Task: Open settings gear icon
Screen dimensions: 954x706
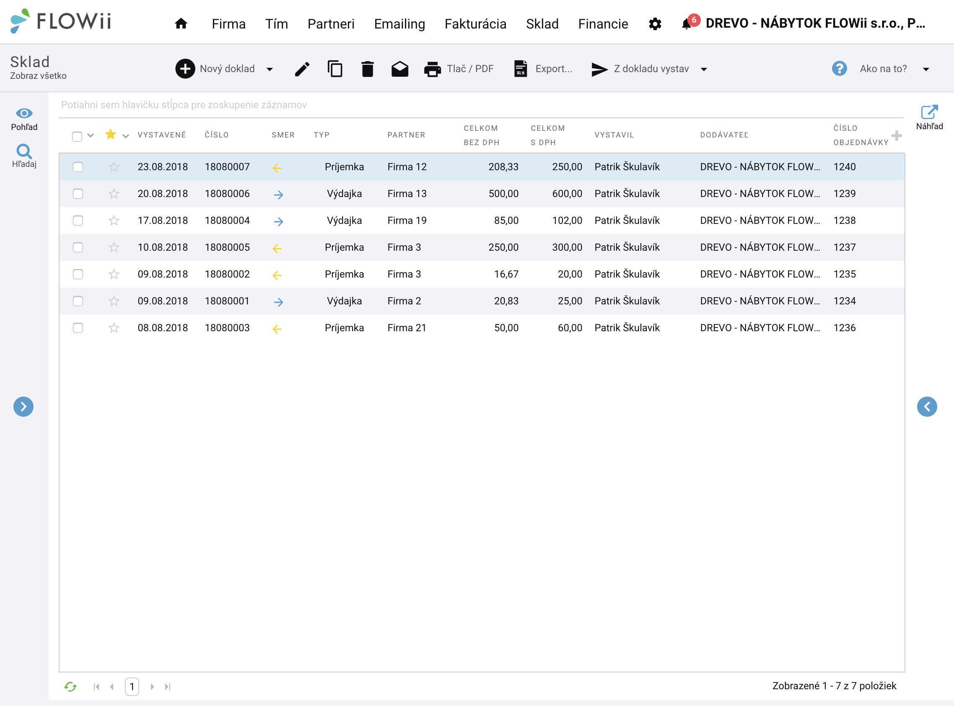Action: click(x=655, y=24)
